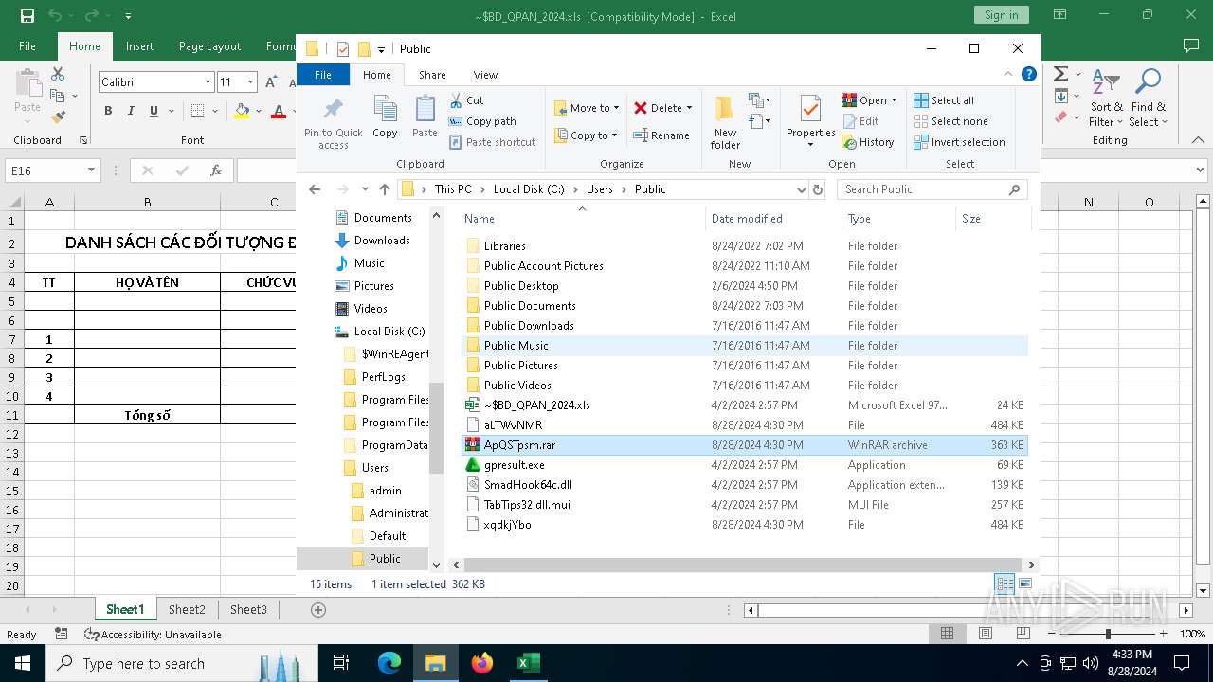
Task: Click Explorer Help question mark icon
Action: pyautogui.click(x=1029, y=74)
